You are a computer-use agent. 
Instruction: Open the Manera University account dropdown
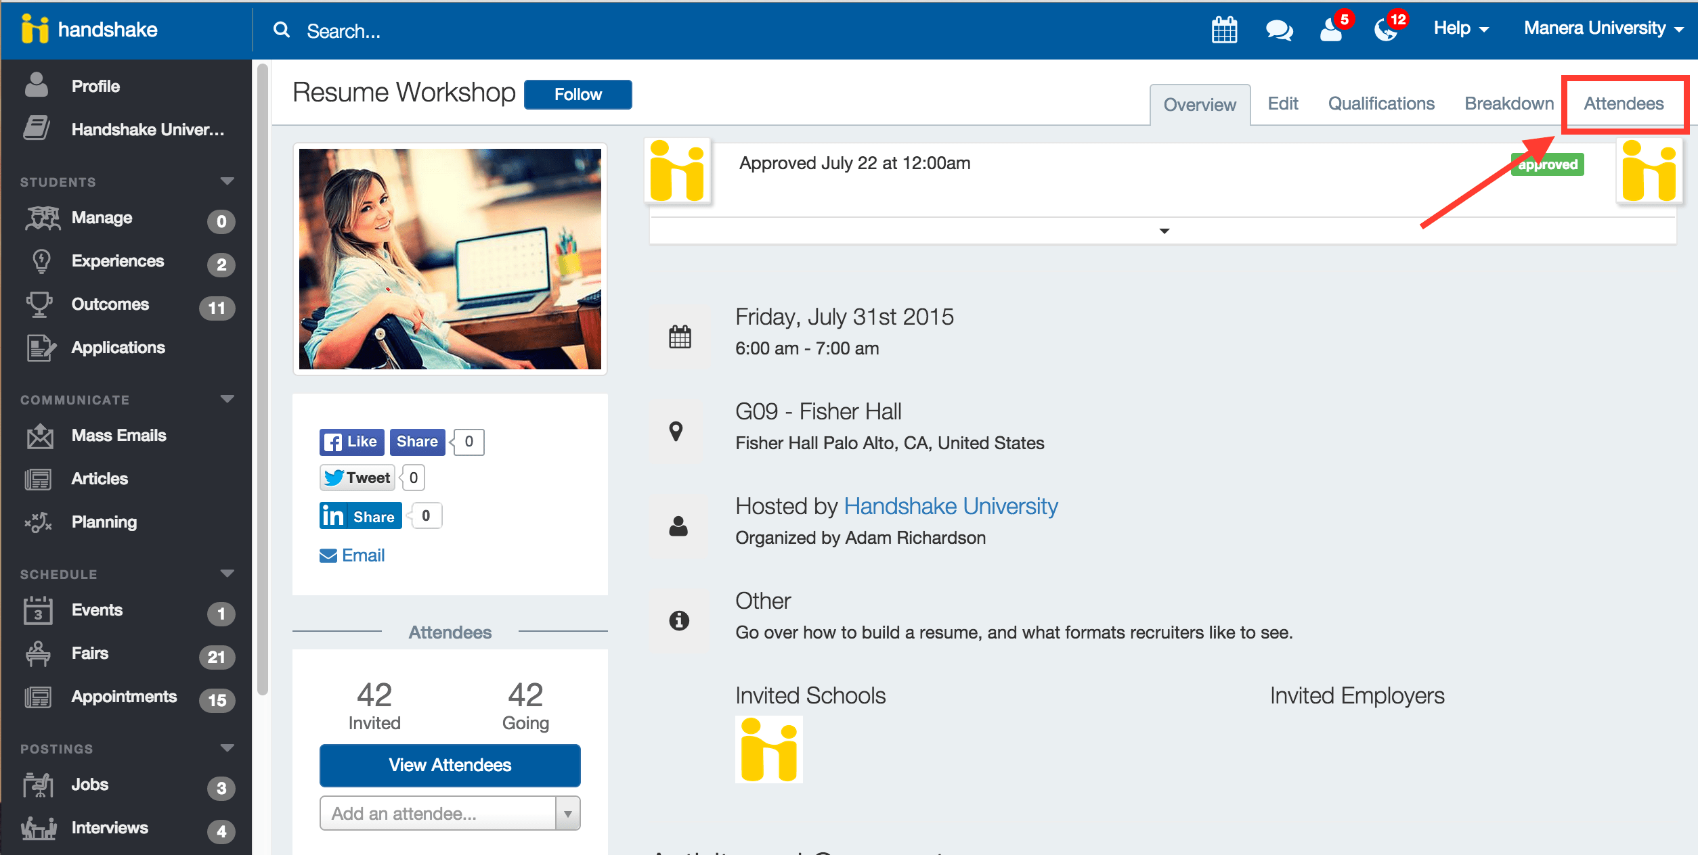click(x=1603, y=28)
